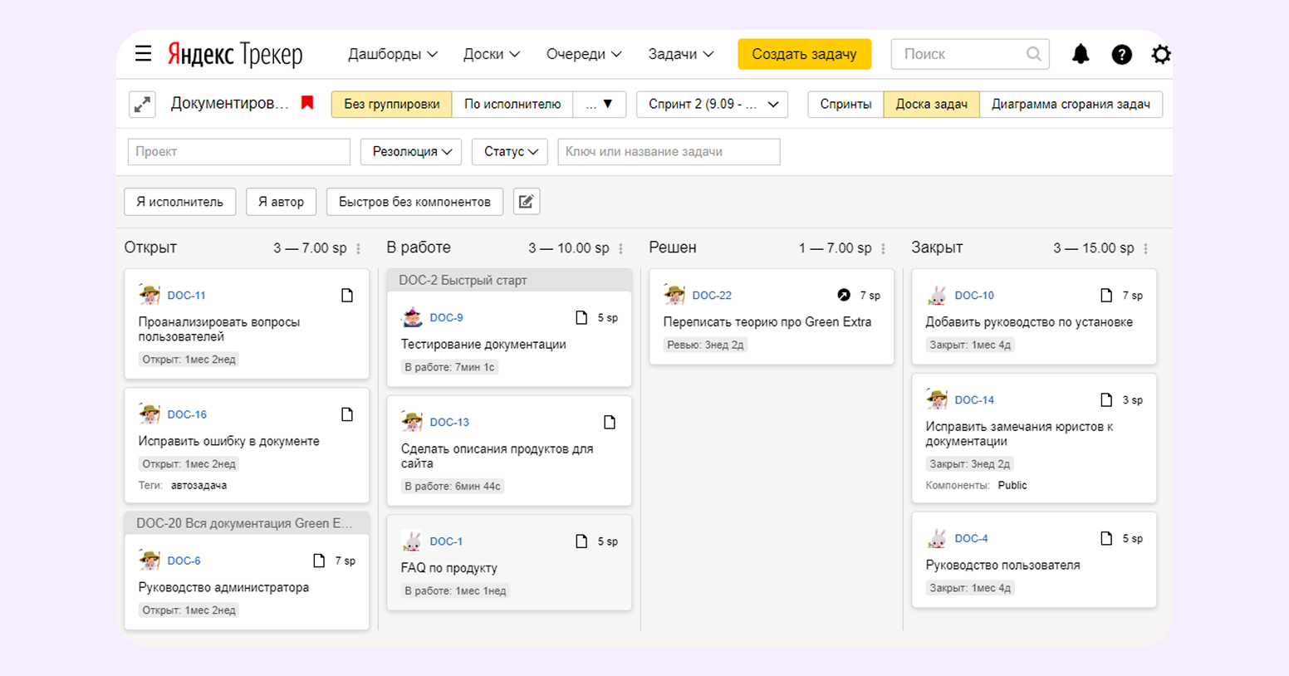Image resolution: width=1289 pixels, height=676 pixels.
Task: Click the «Проект» filter input field
Action: click(x=238, y=152)
